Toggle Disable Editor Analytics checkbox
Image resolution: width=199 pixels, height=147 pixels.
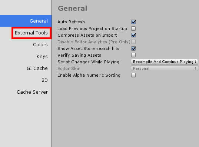(x=133, y=42)
